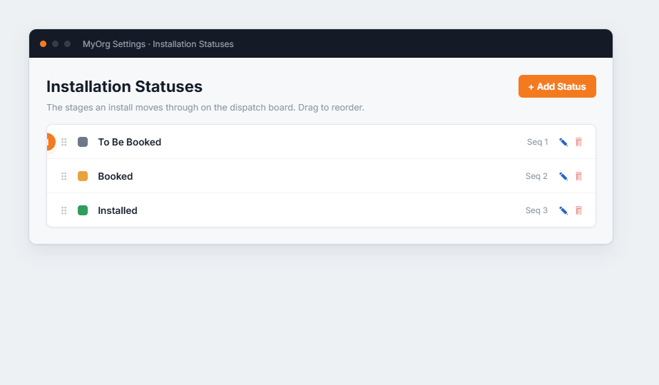
Task: Click the Installed status name
Action: click(118, 210)
